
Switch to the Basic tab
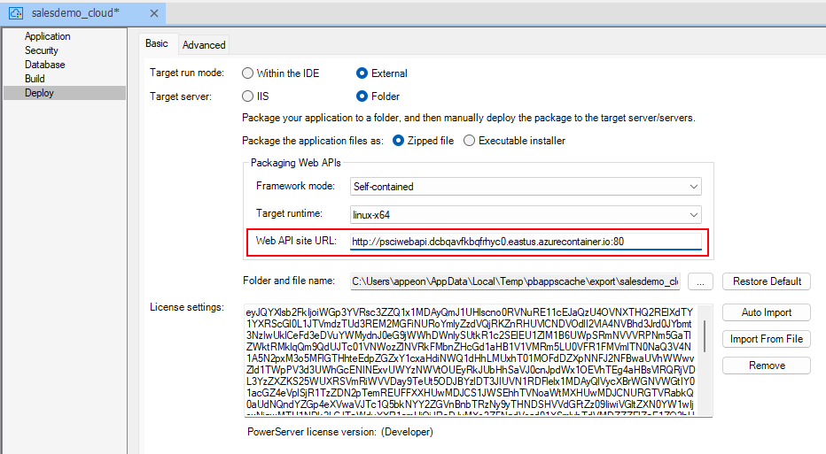click(157, 43)
